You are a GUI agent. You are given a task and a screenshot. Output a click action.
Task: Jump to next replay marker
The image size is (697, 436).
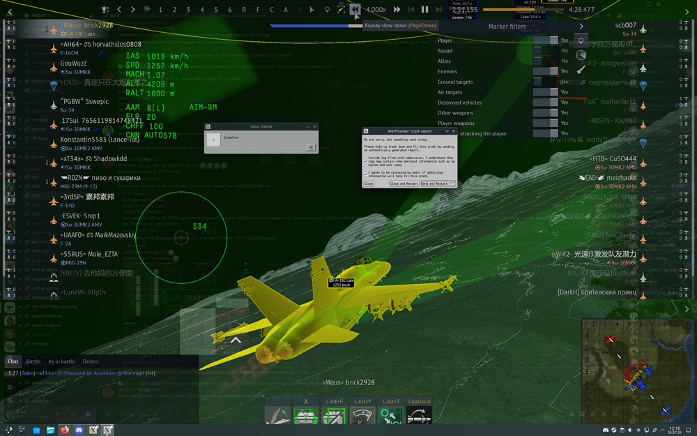pos(438,9)
